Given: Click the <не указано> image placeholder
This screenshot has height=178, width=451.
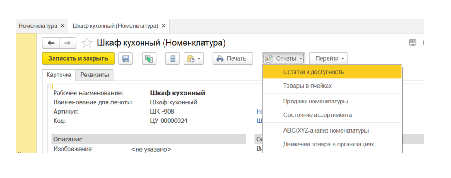Looking at the screenshot, I should pyautogui.click(x=151, y=149).
